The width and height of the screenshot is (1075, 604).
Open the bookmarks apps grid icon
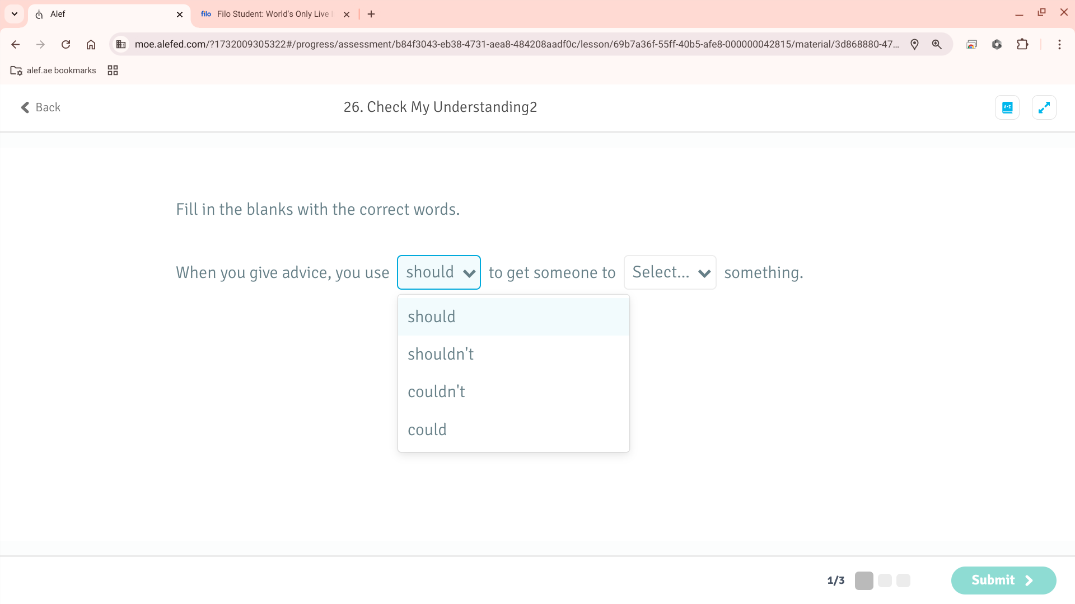(113, 70)
